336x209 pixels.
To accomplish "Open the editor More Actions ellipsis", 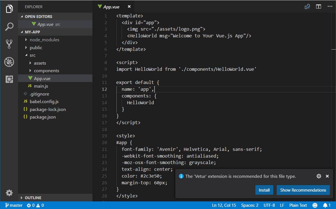I will [330, 6].
